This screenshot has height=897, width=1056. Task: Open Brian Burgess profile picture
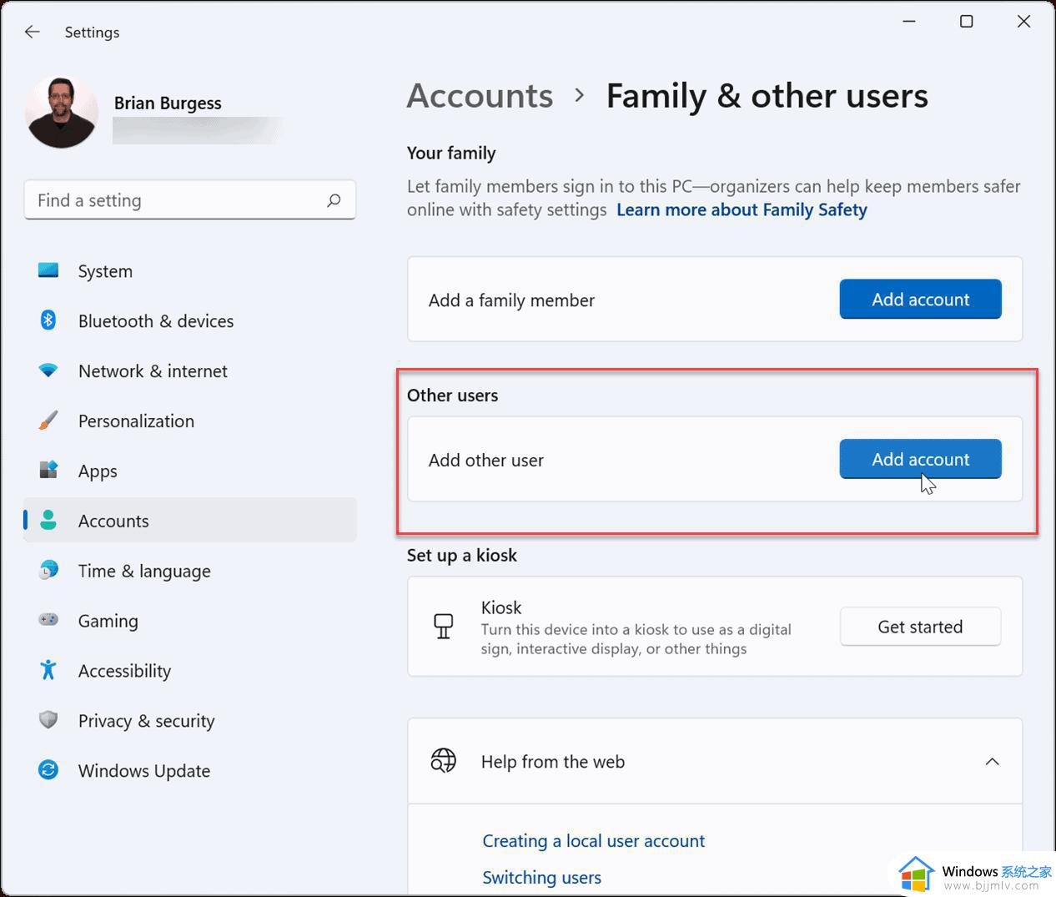[62, 112]
